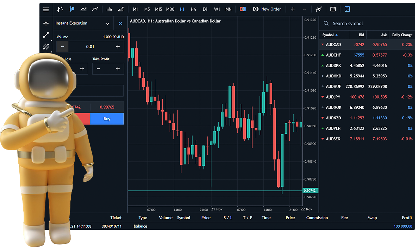Image resolution: width=418 pixels, height=247 pixels.
Task: Select the crosshair cursor tool
Action: (46, 23)
